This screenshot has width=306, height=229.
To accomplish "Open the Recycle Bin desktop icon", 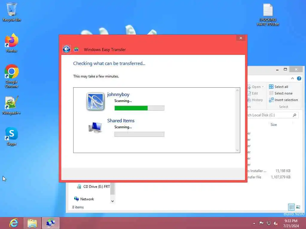I will click(12, 12).
